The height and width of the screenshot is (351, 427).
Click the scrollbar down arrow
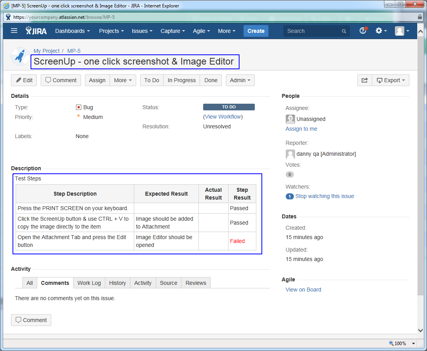[420, 330]
